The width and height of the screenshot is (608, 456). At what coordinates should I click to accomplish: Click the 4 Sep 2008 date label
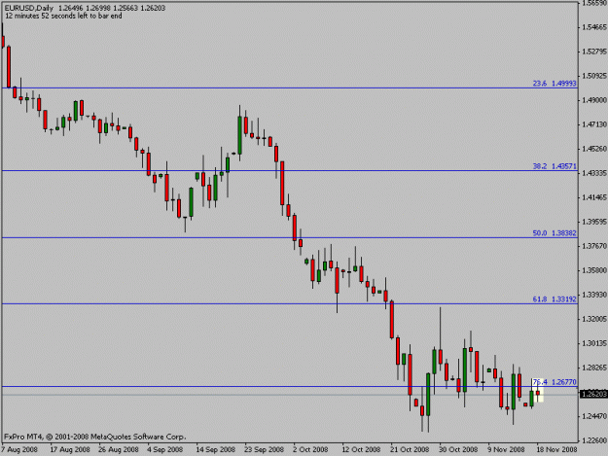(x=164, y=450)
